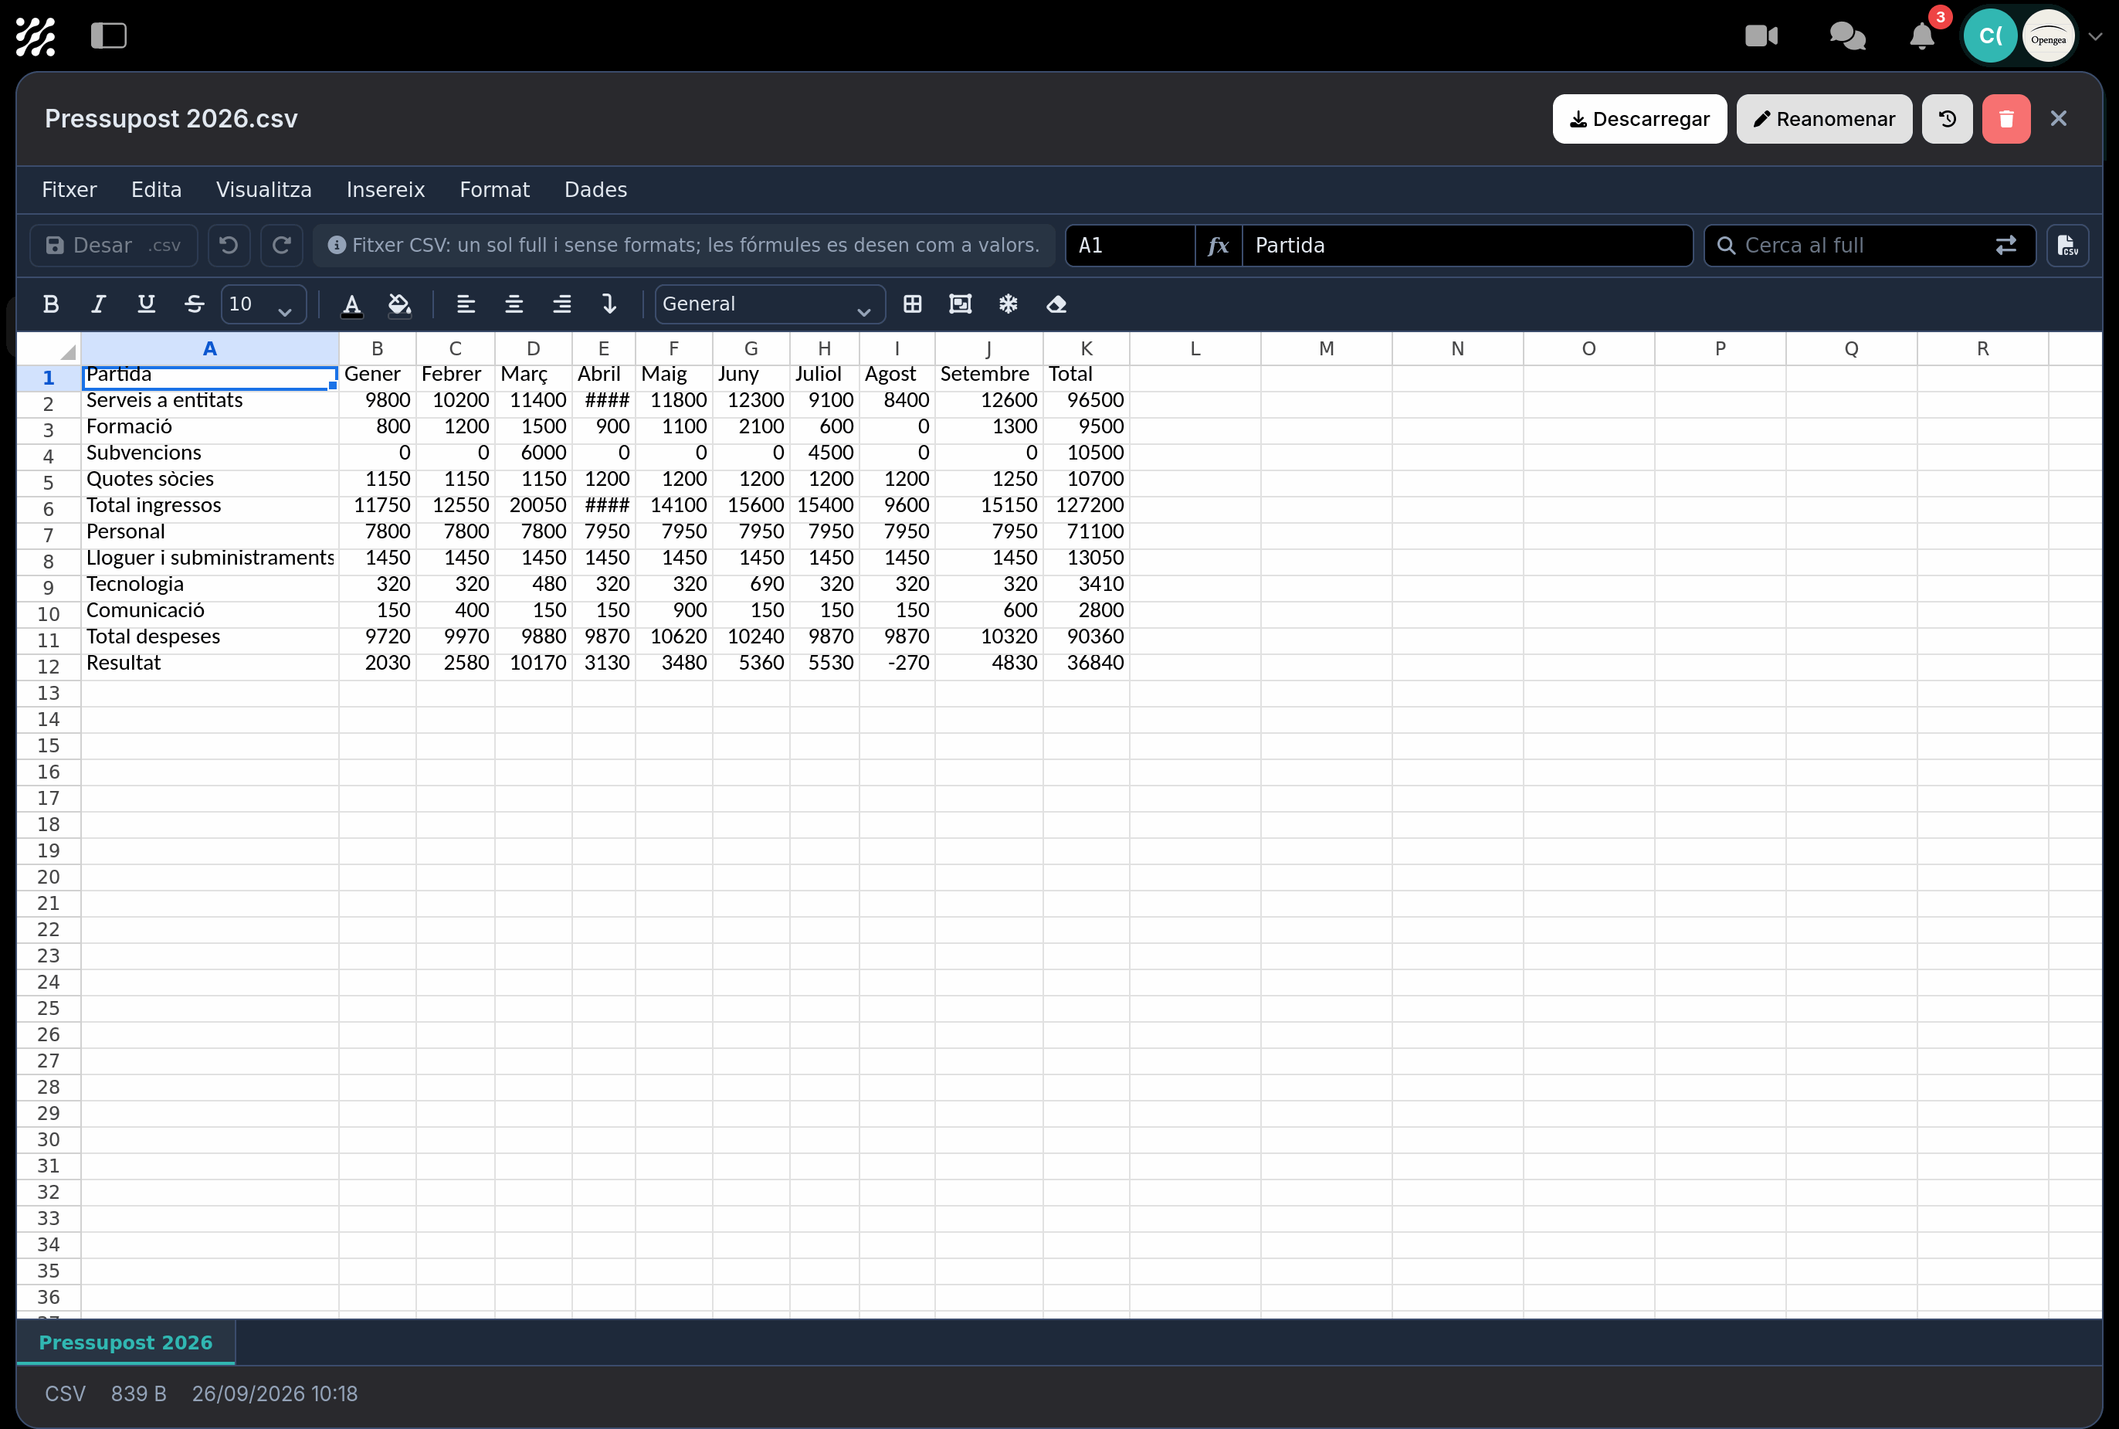Merge the selected cells
This screenshot has height=1429, width=2119.
click(960, 304)
